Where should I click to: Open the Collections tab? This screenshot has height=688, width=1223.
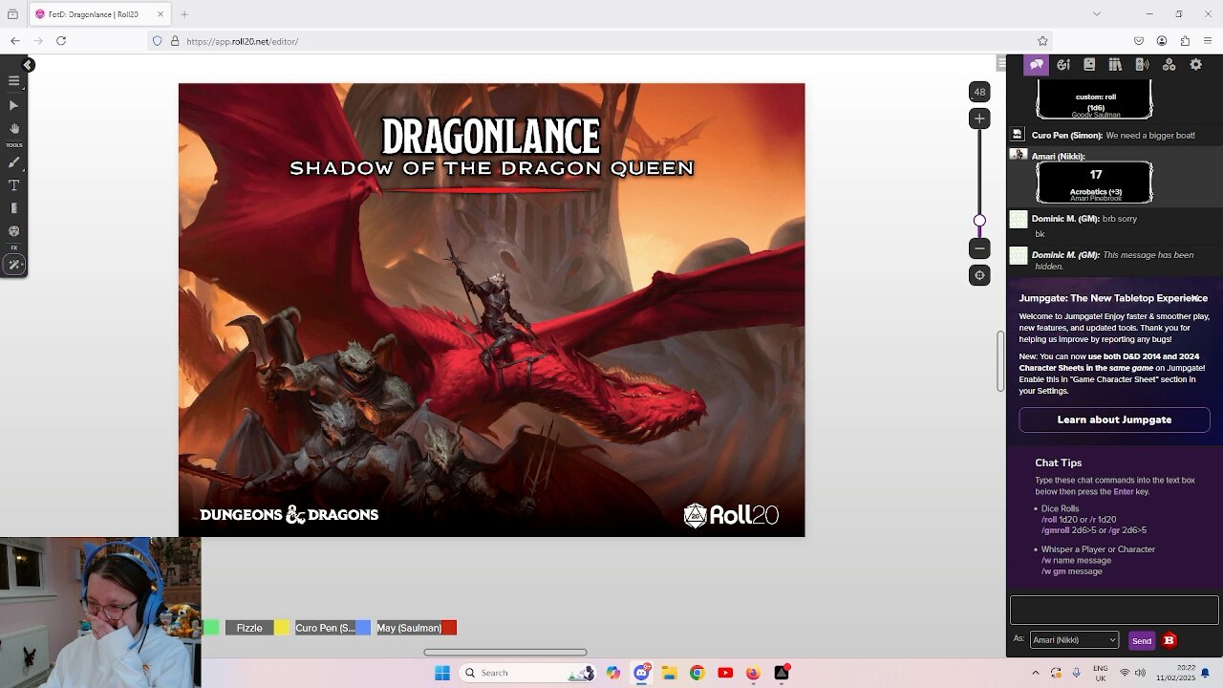1169,65
